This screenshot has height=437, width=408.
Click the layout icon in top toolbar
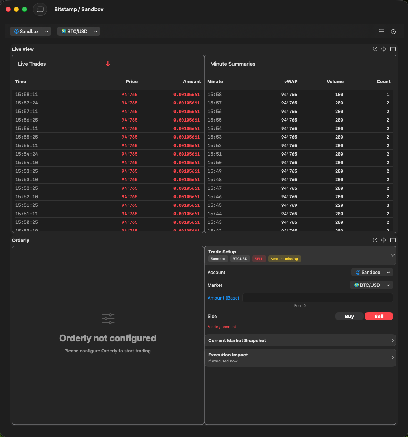click(x=381, y=32)
